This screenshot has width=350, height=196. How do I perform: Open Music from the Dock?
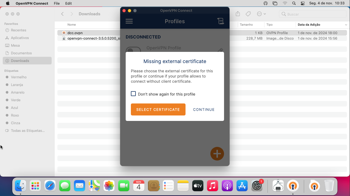point(213,186)
